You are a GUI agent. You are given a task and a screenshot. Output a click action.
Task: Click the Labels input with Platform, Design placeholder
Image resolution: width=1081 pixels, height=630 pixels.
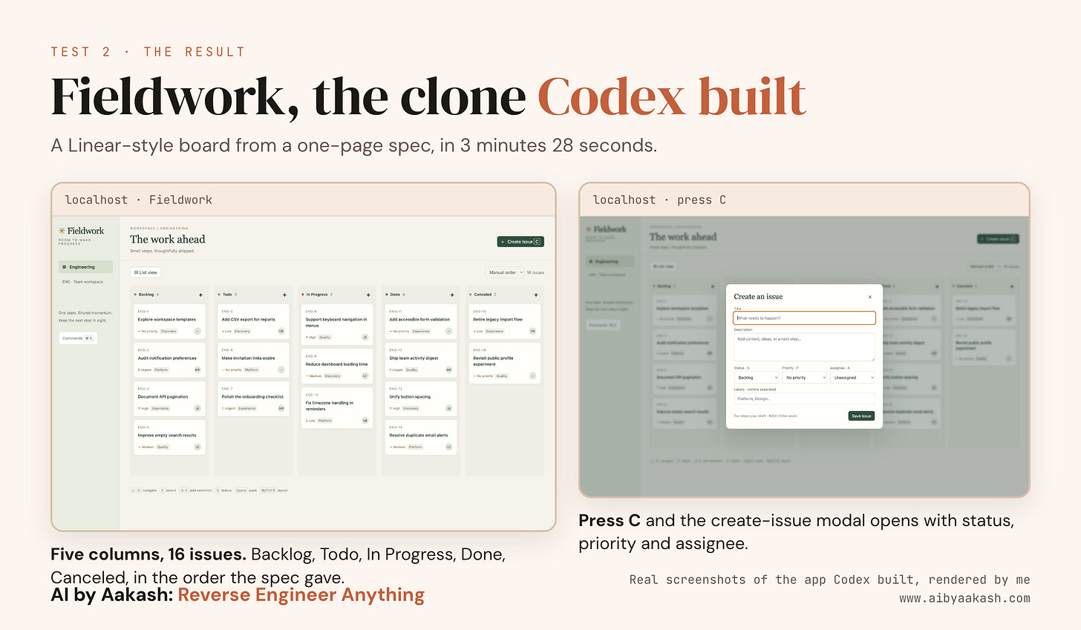[804, 398]
